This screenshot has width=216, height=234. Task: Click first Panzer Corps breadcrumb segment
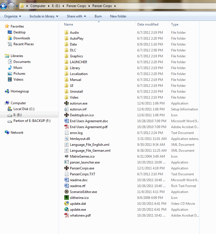(x=76, y=6)
